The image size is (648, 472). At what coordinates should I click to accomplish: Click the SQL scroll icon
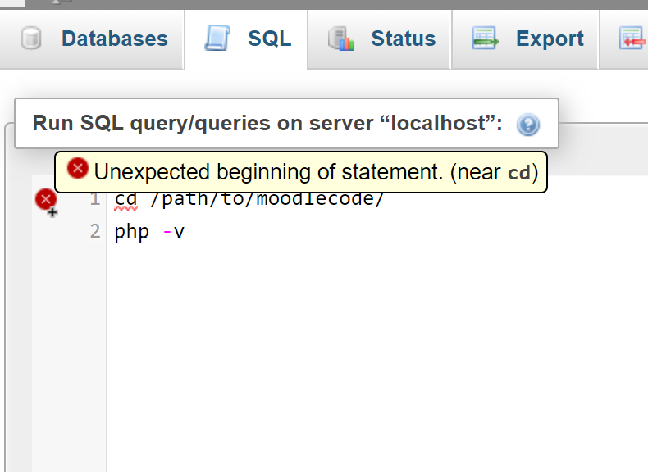(x=217, y=38)
